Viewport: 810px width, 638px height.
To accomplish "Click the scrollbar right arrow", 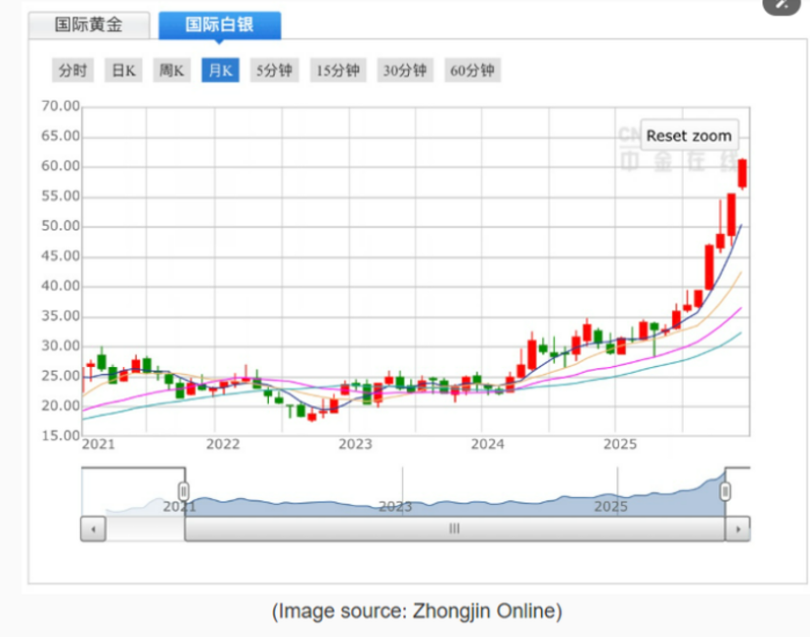I will [x=738, y=528].
